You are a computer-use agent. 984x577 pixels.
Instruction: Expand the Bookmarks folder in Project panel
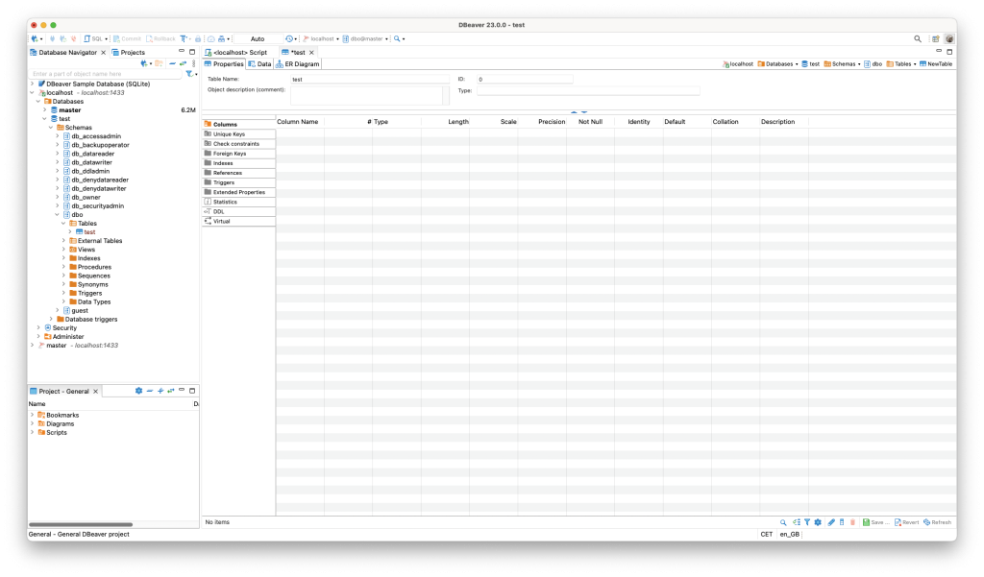tap(32, 415)
